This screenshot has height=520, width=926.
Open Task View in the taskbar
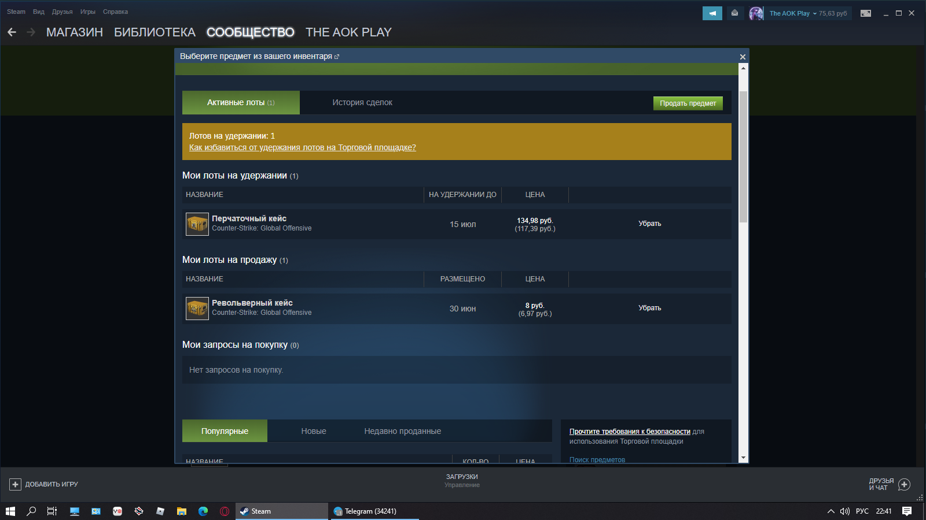(52, 511)
